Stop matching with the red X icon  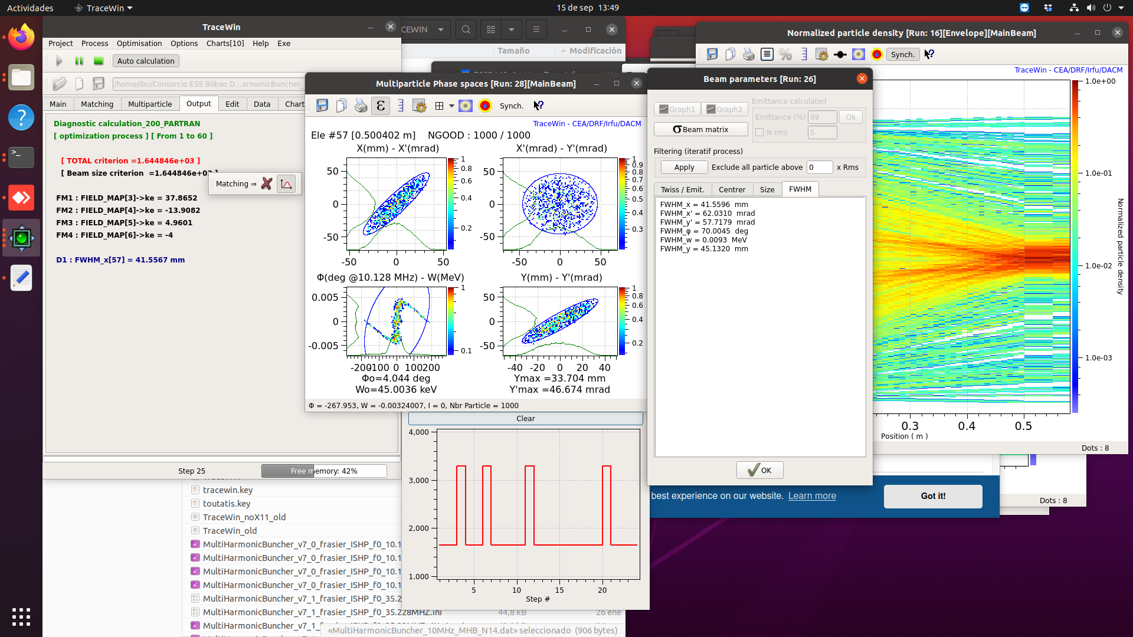point(267,183)
